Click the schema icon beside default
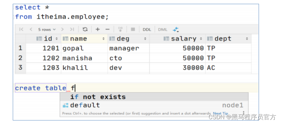 click(x=65, y=105)
